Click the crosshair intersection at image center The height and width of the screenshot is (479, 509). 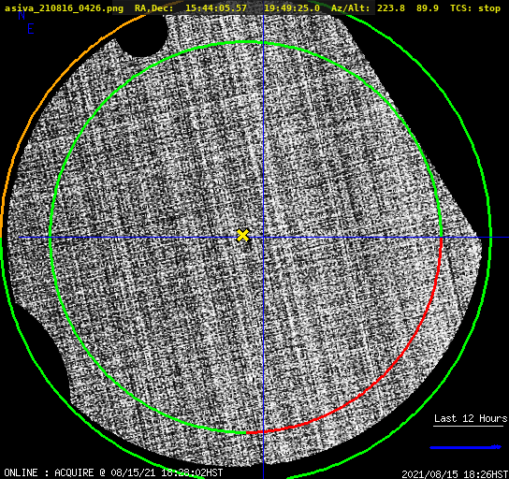pyautogui.click(x=263, y=238)
